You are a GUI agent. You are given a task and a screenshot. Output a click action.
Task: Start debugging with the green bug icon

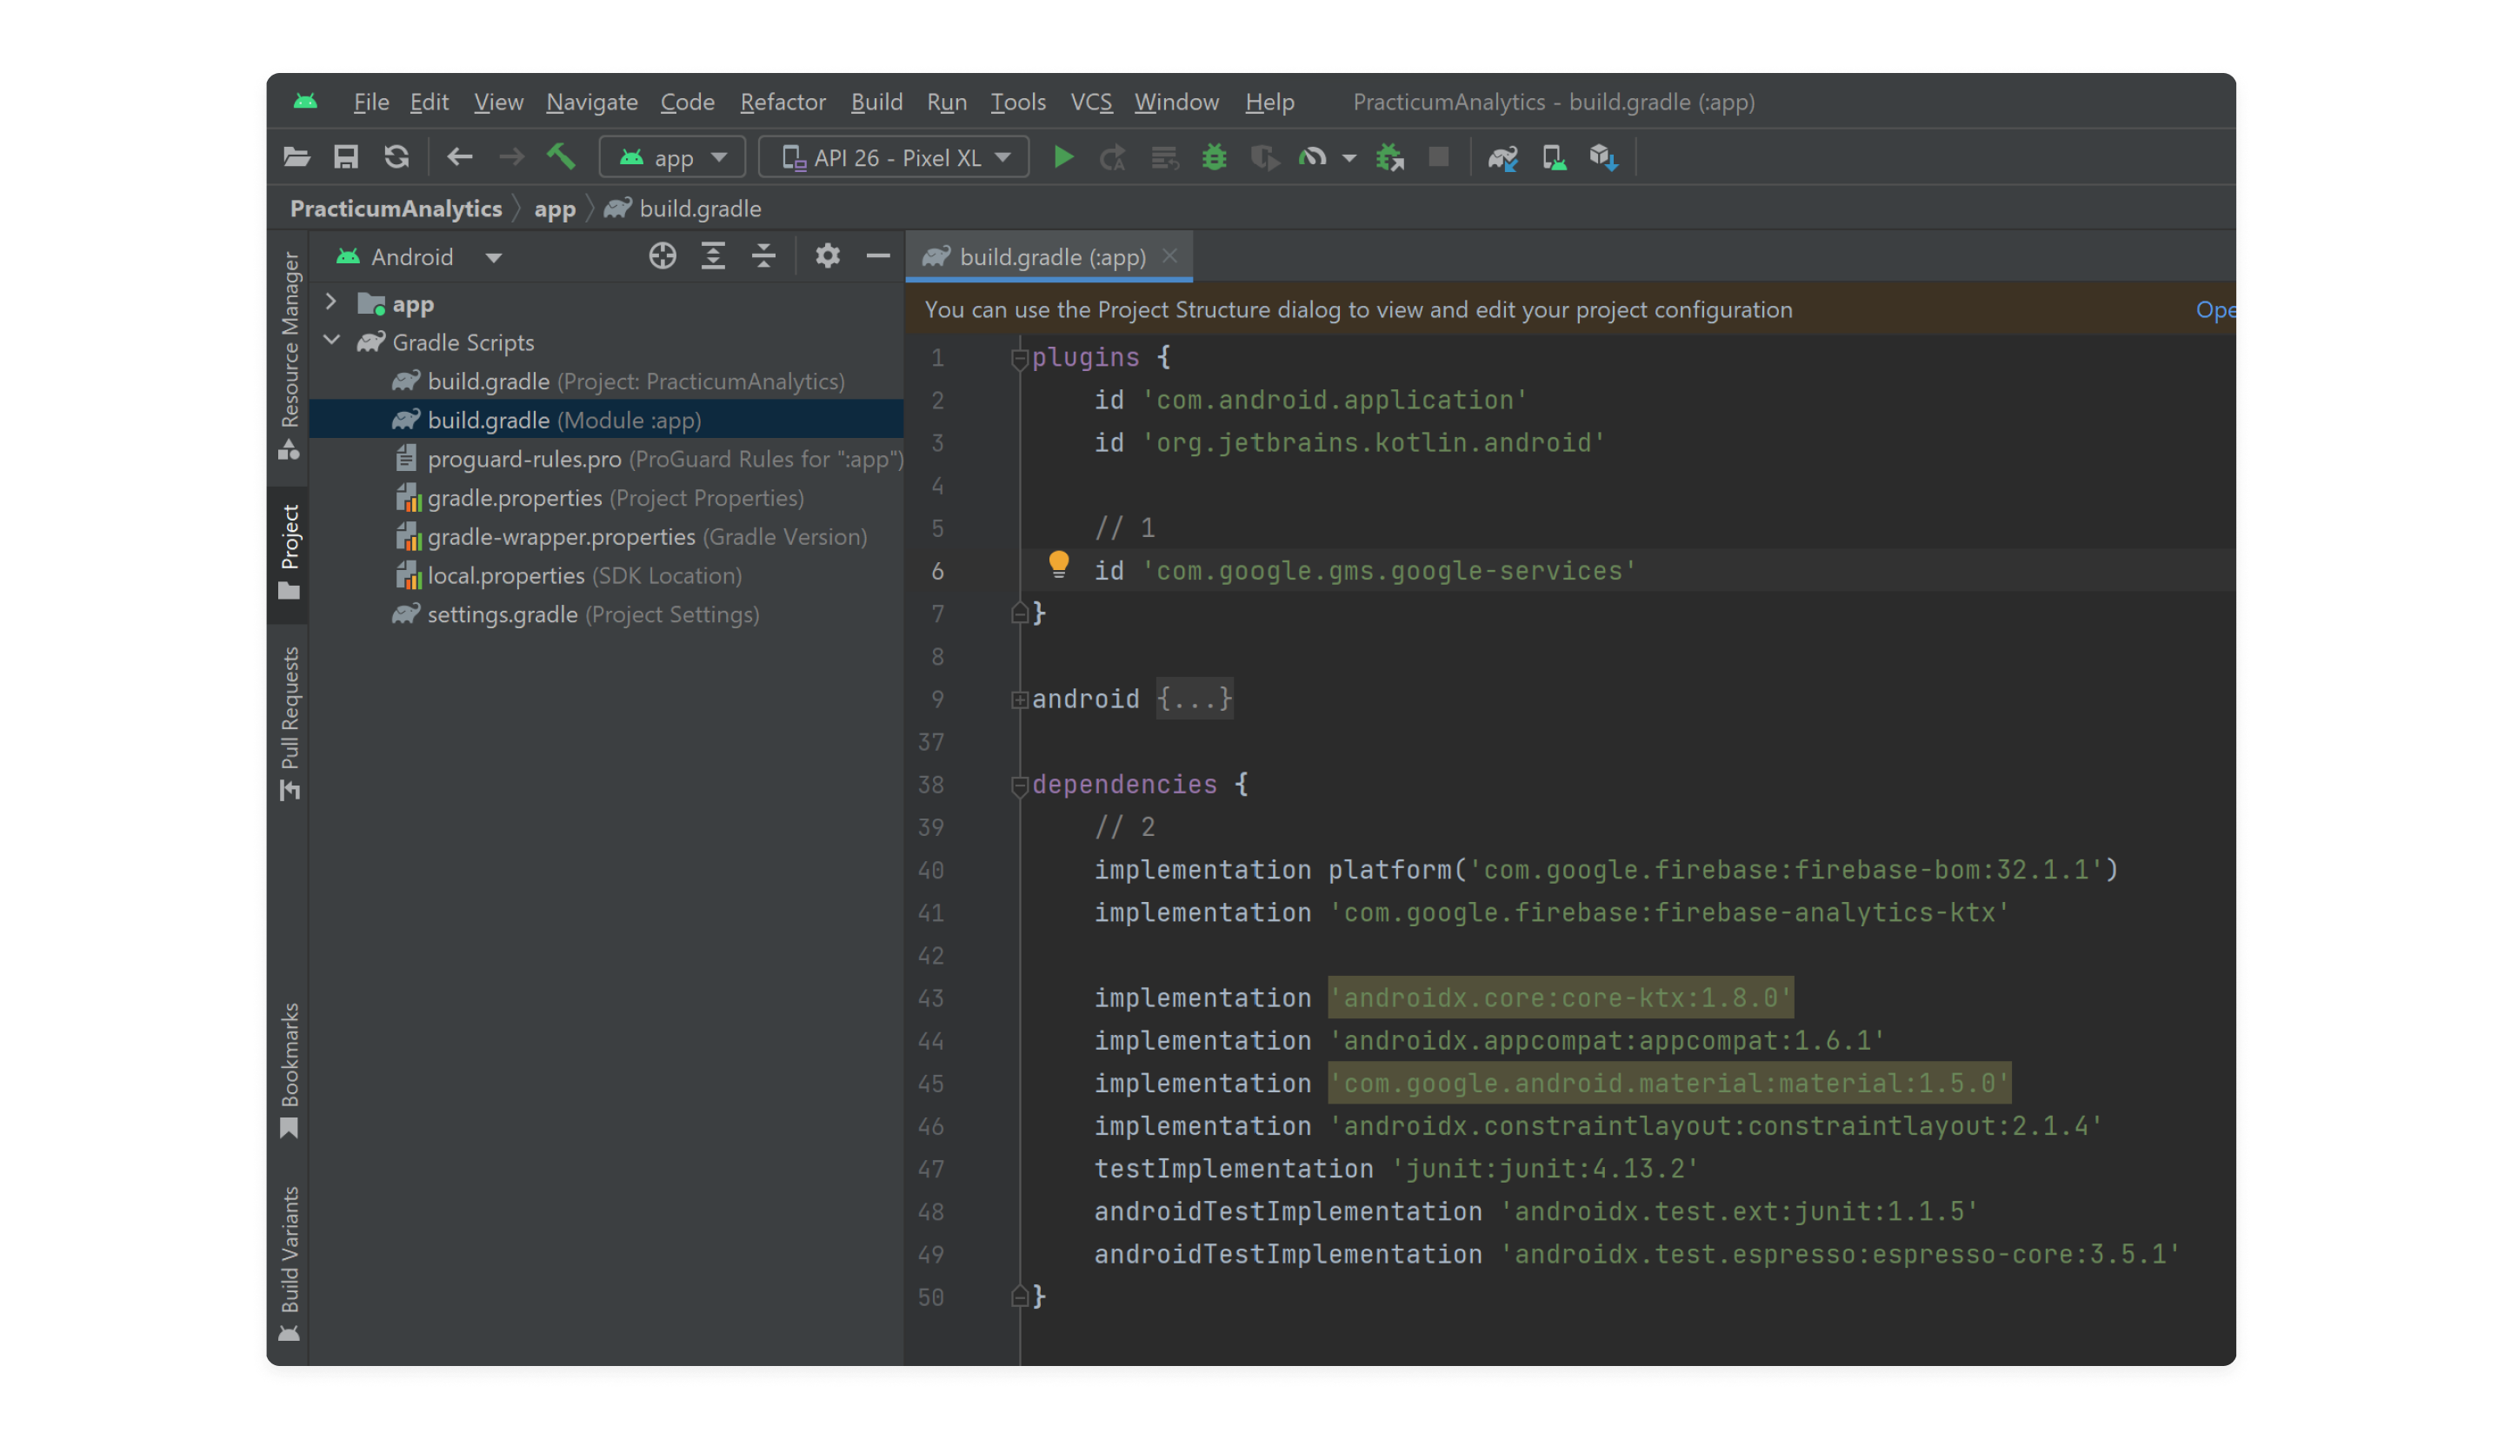coord(1215,157)
